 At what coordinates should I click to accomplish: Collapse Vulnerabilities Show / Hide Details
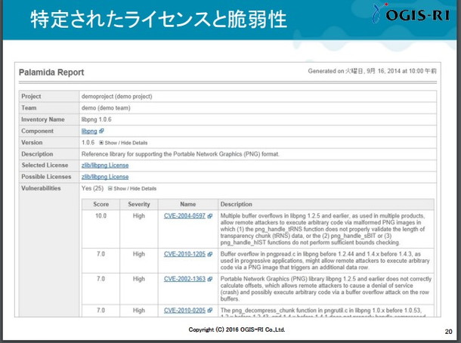click(132, 189)
